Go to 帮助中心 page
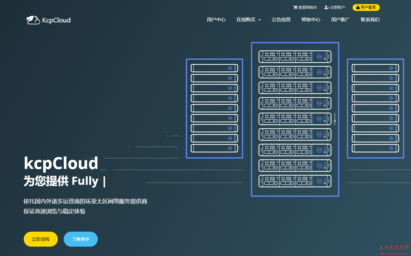Screen dimensions: 411x256 311,20
